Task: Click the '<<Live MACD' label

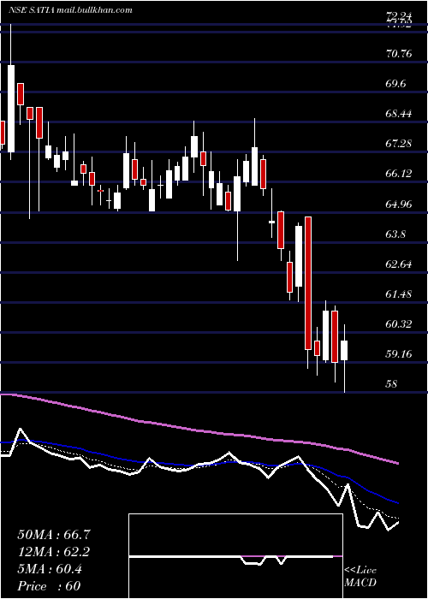Action: [x=360, y=577]
